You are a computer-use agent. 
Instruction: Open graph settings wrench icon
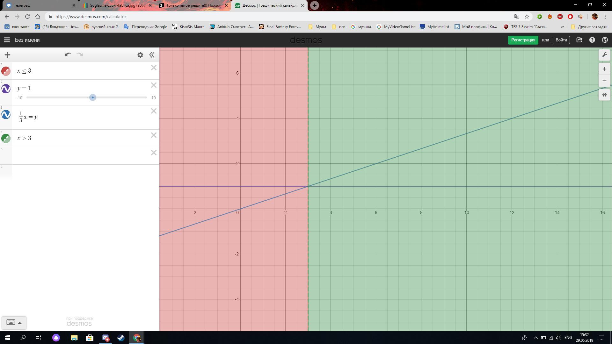point(604,55)
